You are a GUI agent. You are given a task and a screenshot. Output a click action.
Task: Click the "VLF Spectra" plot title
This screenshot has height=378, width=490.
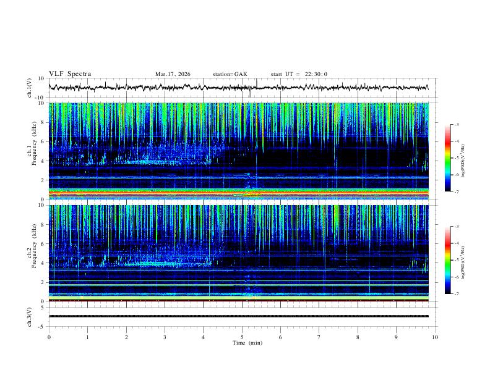70,74
